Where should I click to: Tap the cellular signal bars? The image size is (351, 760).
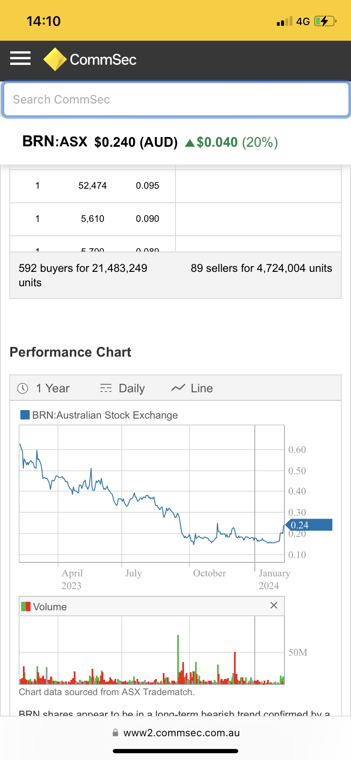284,21
